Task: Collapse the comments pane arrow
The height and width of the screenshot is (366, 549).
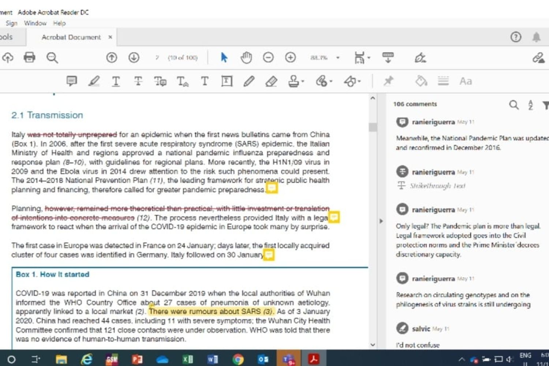Action: pos(381,221)
